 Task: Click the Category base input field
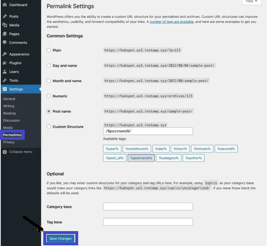click(x=148, y=206)
